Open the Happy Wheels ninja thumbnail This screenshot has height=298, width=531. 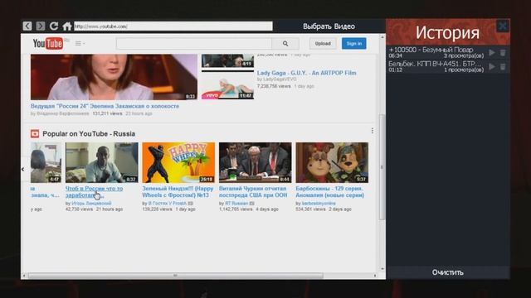[178, 162]
